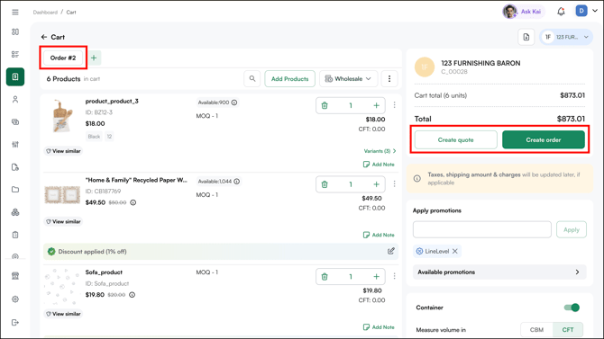
Task: Open the three-dot menu for product_product_3
Action: (x=394, y=105)
